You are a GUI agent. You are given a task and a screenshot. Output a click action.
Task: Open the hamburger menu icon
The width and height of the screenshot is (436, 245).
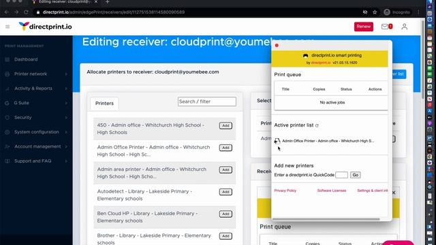[x=7, y=27]
